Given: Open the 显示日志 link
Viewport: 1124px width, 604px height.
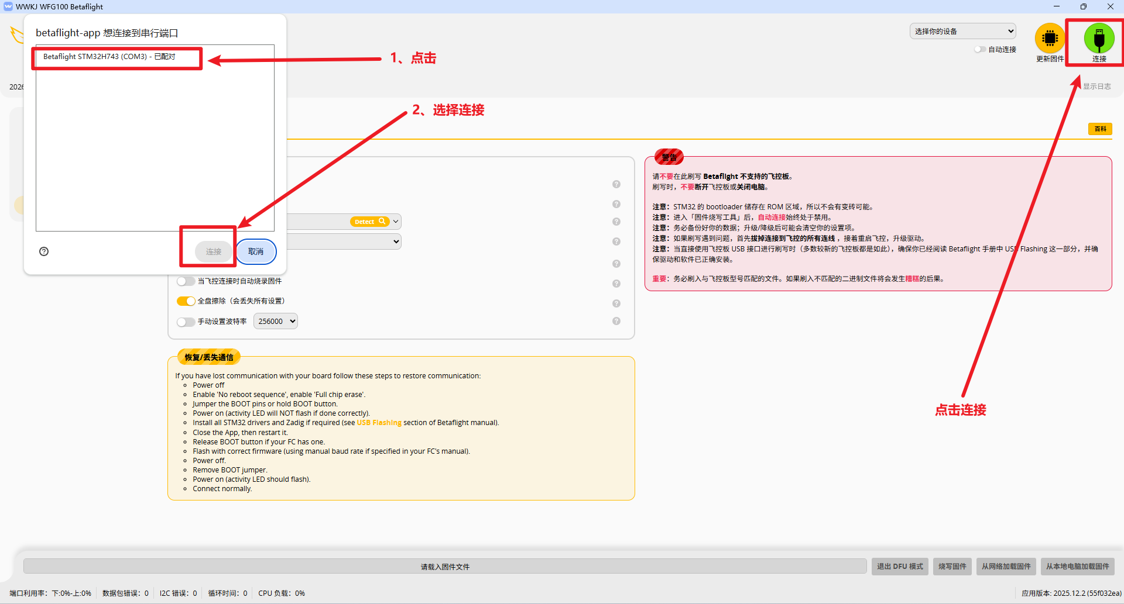Looking at the screenshot, I should pos(1096,87).
